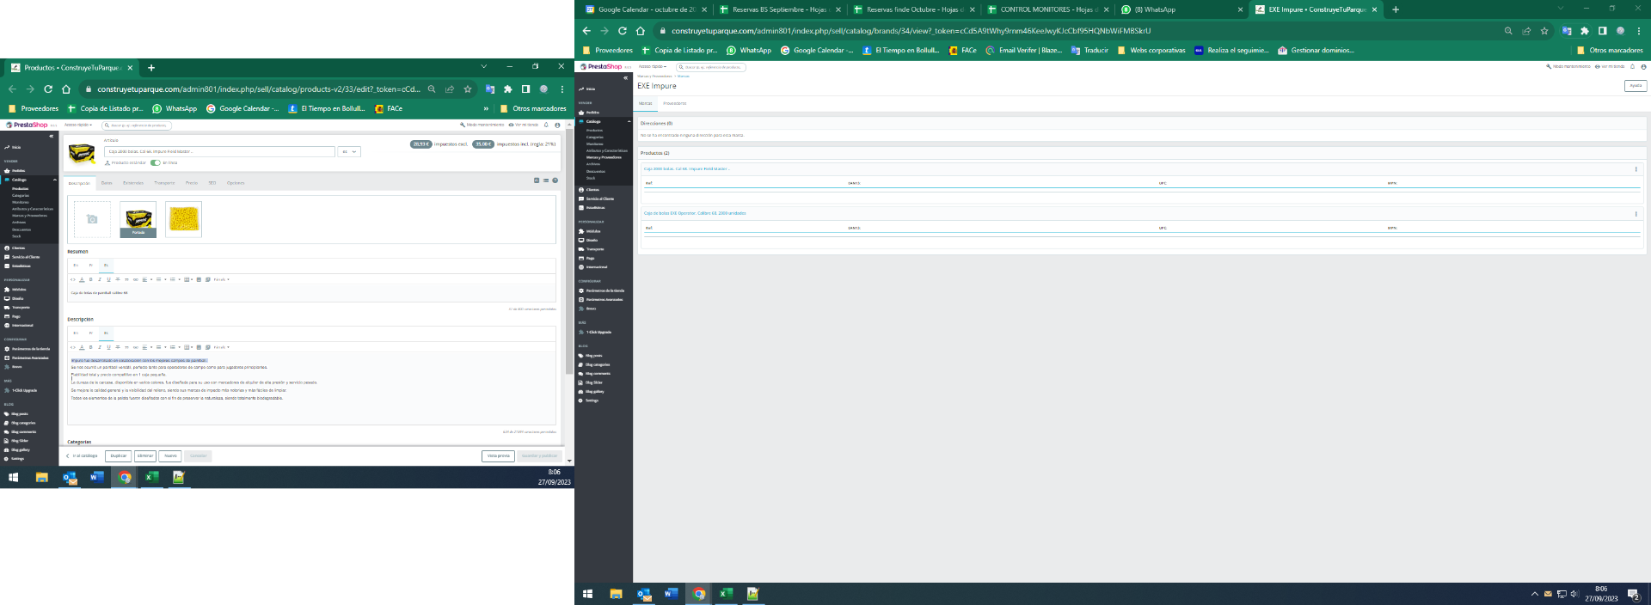The width and height of the screenshot is (1651, 605).
Task: Open Google Translate extension in right window
Action: (1567, 30)
